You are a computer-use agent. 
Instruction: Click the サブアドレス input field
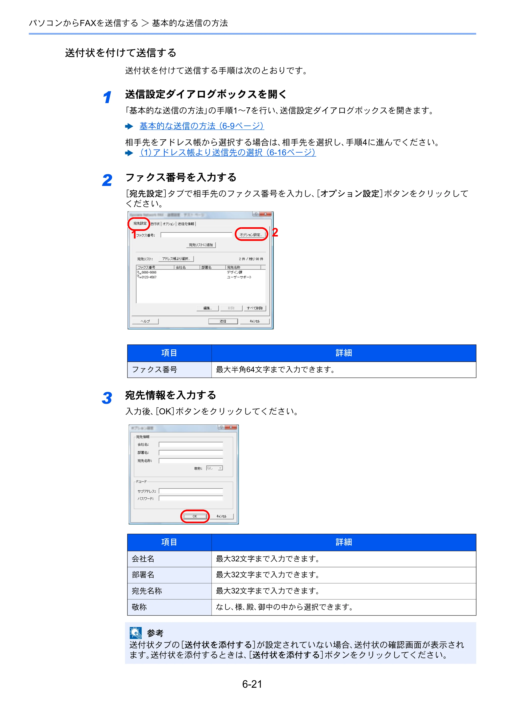(x=191, y=491)
